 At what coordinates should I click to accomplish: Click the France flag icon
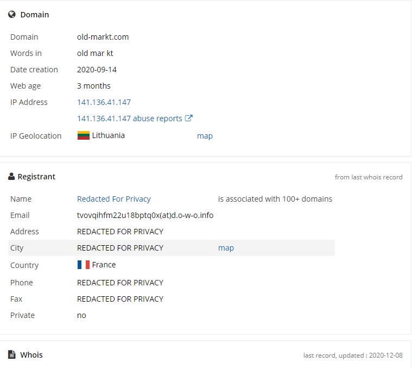coord(84,265)
